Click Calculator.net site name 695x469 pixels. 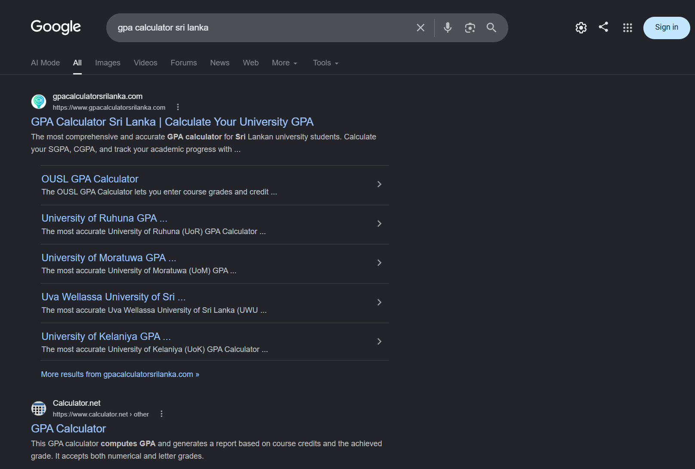click(x=77, y=403)
